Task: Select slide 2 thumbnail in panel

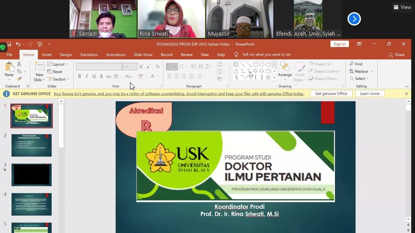Action: coord(31,145)
